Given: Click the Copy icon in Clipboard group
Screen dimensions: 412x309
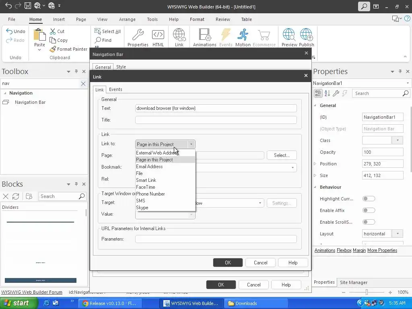Looking at the screenshot, I should point(53,40).
